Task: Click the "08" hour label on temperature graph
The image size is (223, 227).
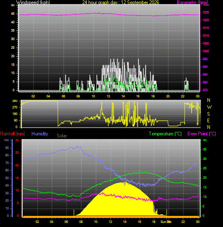Action: (x=81, y=222)
